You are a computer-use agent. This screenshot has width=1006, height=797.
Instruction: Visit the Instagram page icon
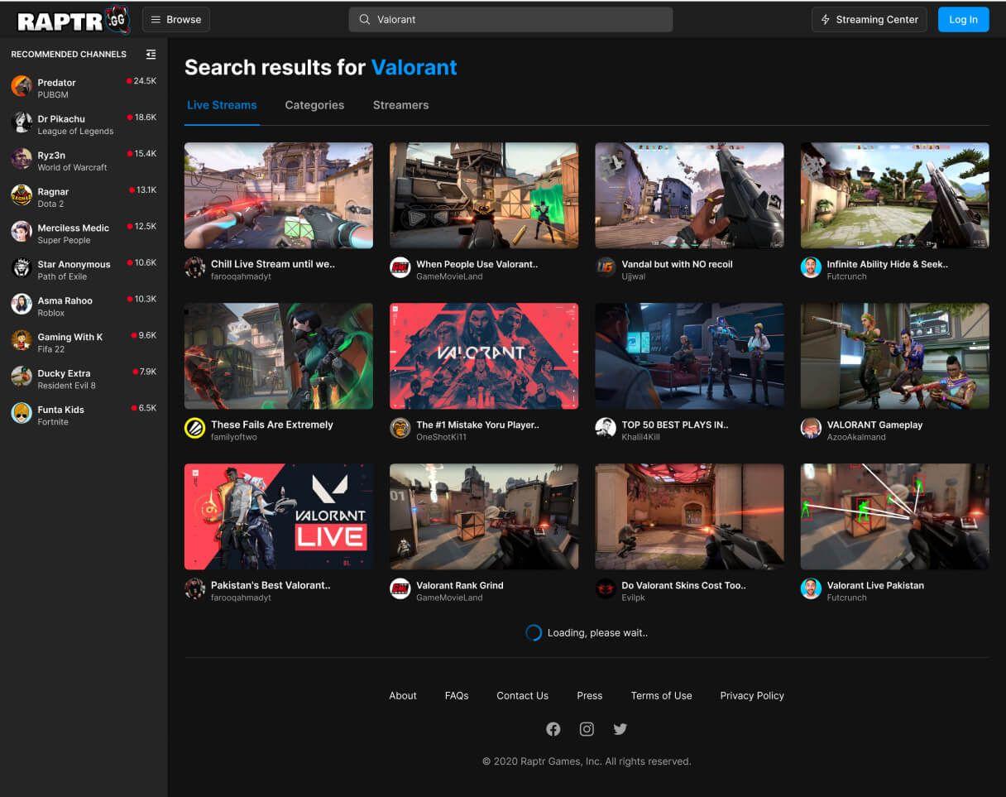[x=587, y=729]
